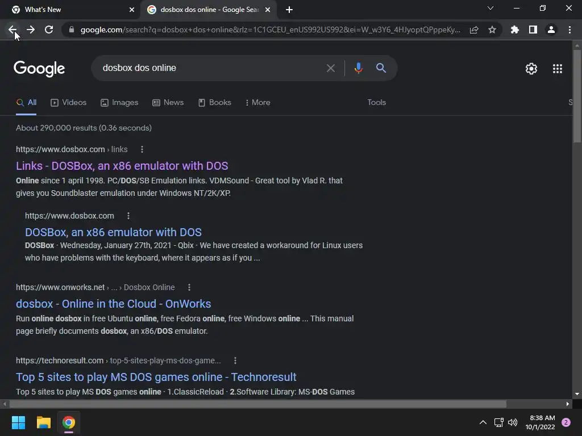Open the clock showing 8:38 AM
The height and width of the screenshot is (436, 582).
tap(541, 422)
